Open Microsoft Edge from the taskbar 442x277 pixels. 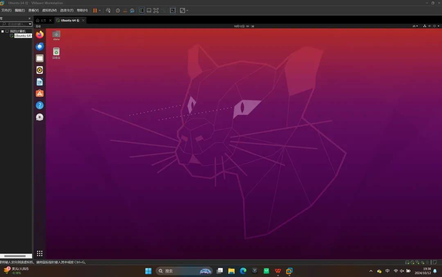pos(243,271)
